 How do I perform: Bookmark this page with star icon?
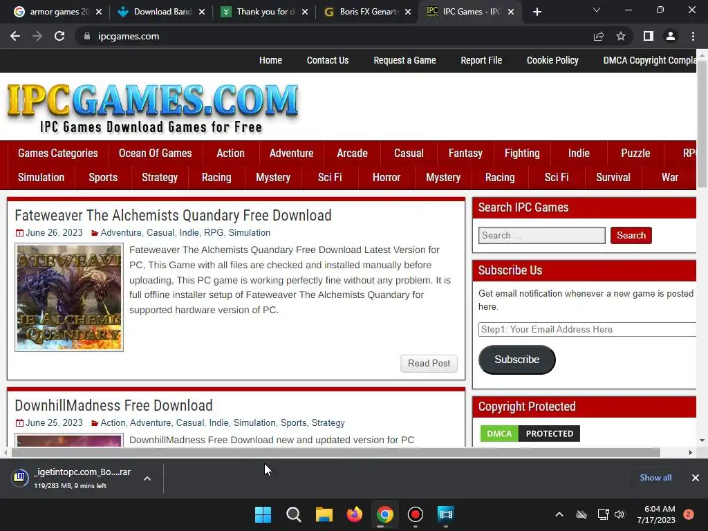tap(621, 36)
